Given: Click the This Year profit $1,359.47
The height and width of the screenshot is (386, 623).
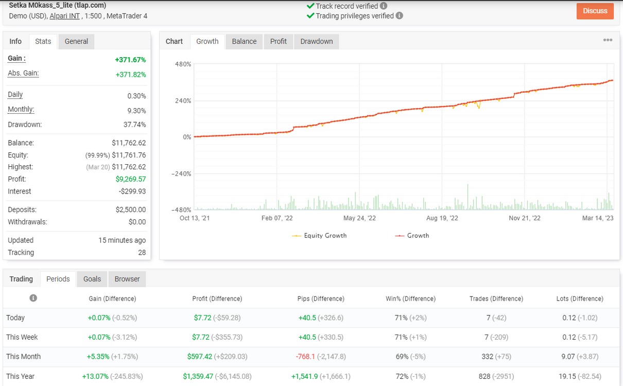Looking at the screenshot, I should click(199, 376).
